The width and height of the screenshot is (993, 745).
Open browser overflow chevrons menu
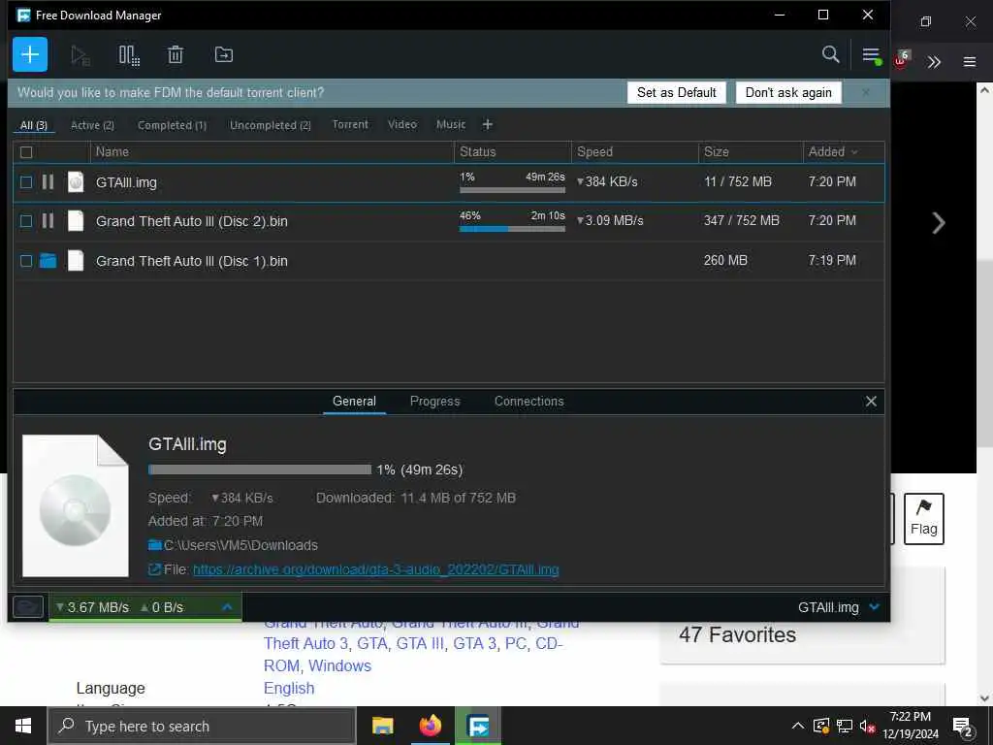pos(934,62)
